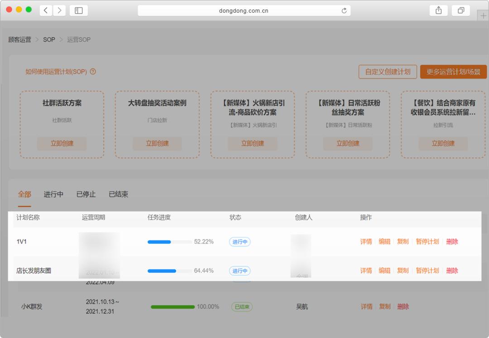Open 详情 for 小K群发 plan
The height and width of the screenshot is (338, 489).
367,306
